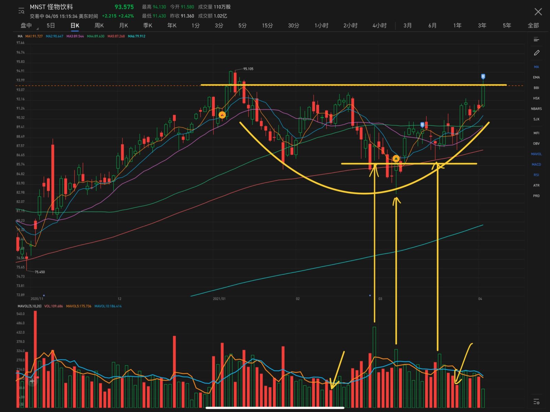Click the MAVOL(5,10,20) volume panel label
This screenshot has width=550, height=412.
pyautogui.click(x=30, y=306)
